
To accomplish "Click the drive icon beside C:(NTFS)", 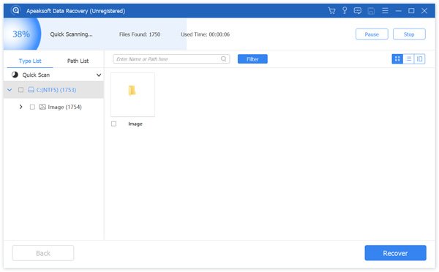I will 31,90.
